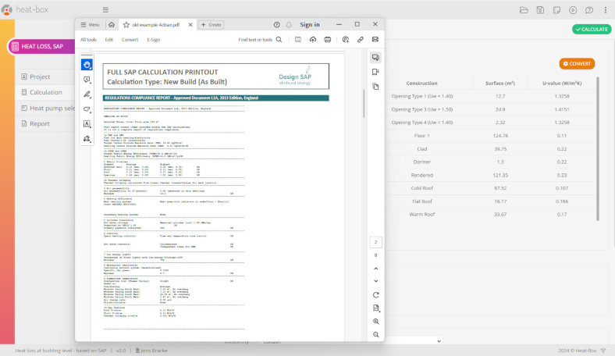Zoom in on the PDF
This screenshot has width=615, height=356.
coord(375,322)
